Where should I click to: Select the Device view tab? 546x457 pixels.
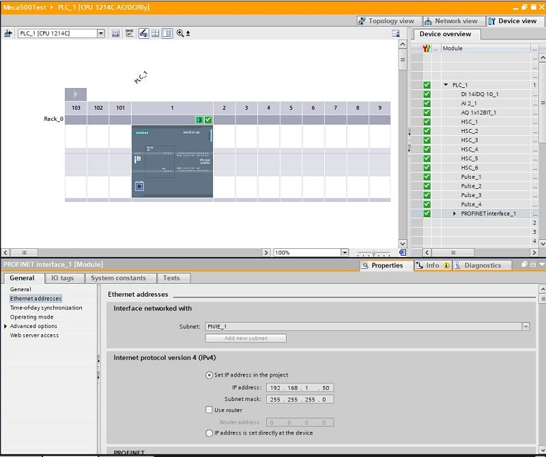(515, 21)
